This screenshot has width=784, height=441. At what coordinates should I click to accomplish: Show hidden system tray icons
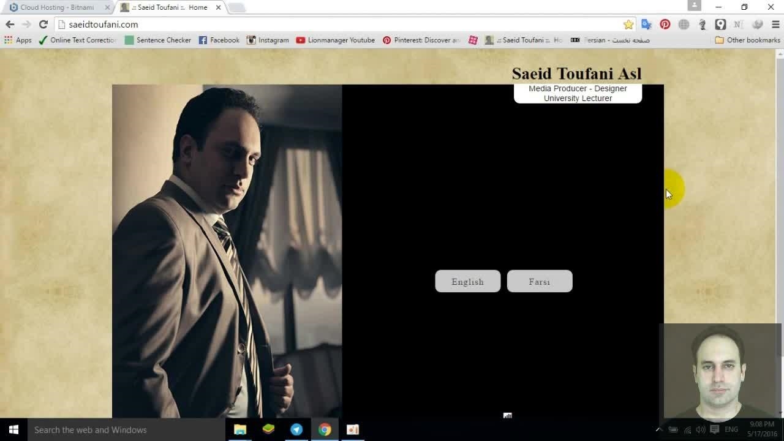658,429
